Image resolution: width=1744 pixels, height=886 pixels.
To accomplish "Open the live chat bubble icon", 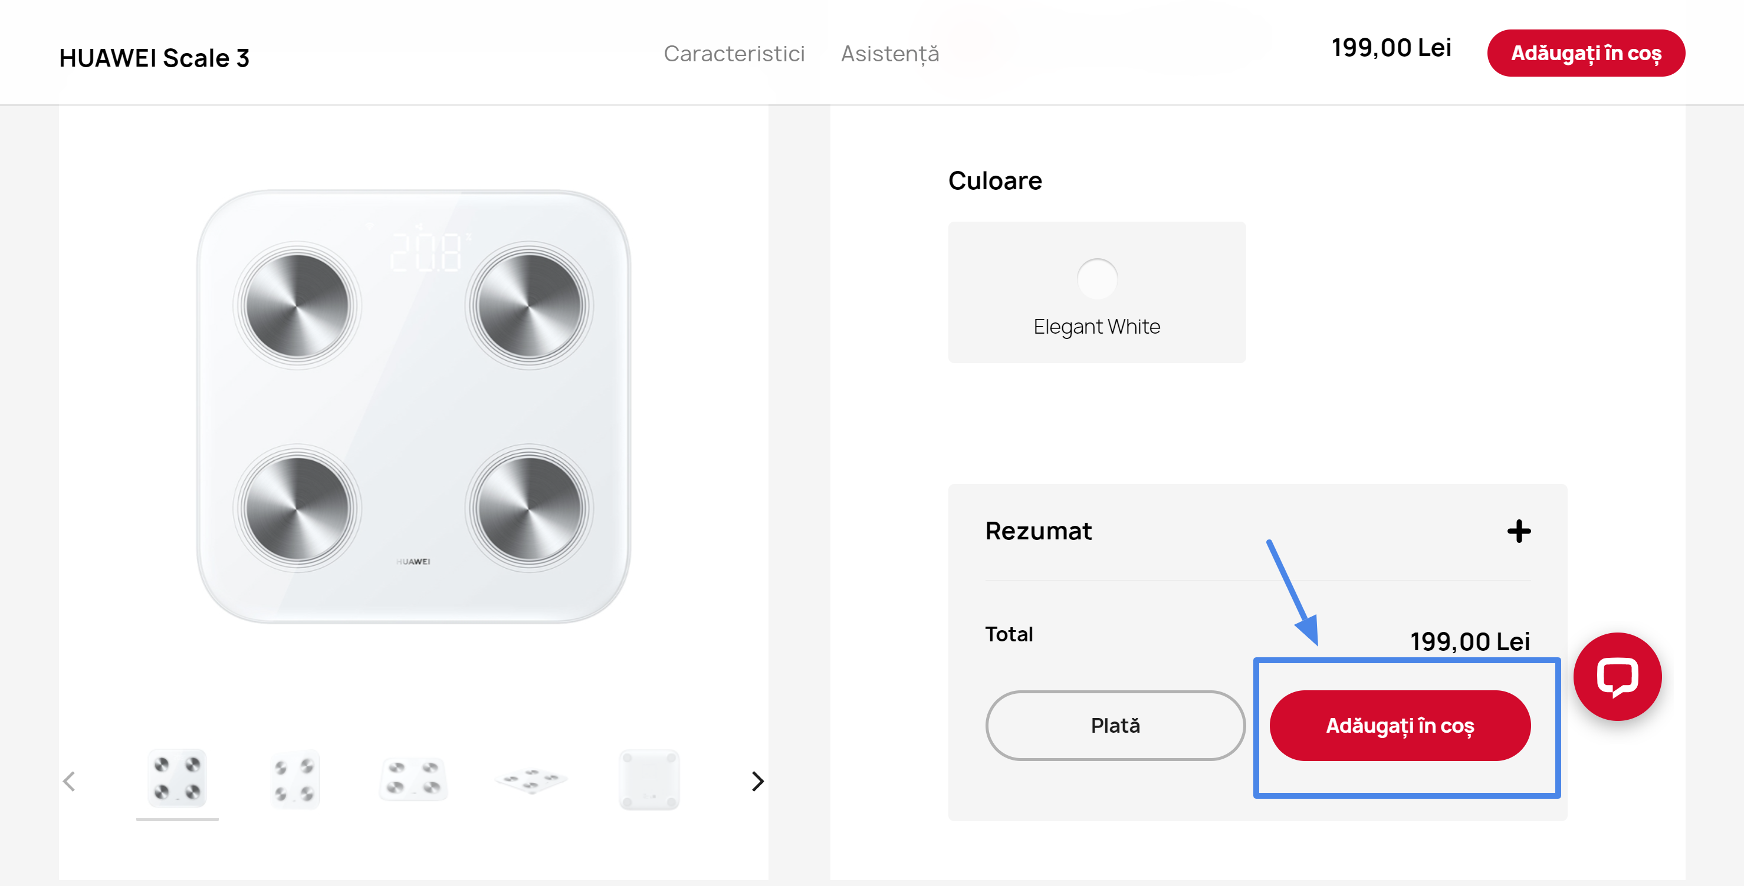I will tap(1617, 676).
